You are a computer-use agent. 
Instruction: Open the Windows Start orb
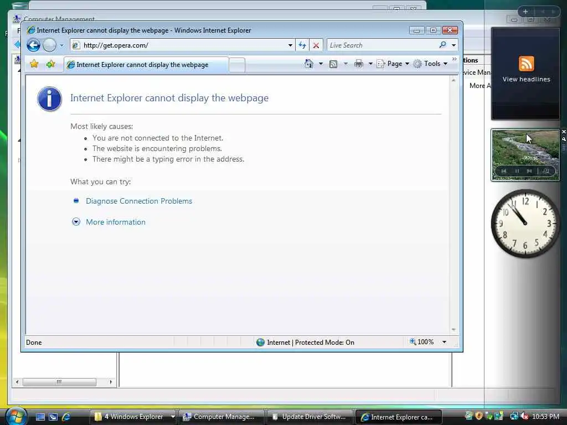(x=16, y=416)
